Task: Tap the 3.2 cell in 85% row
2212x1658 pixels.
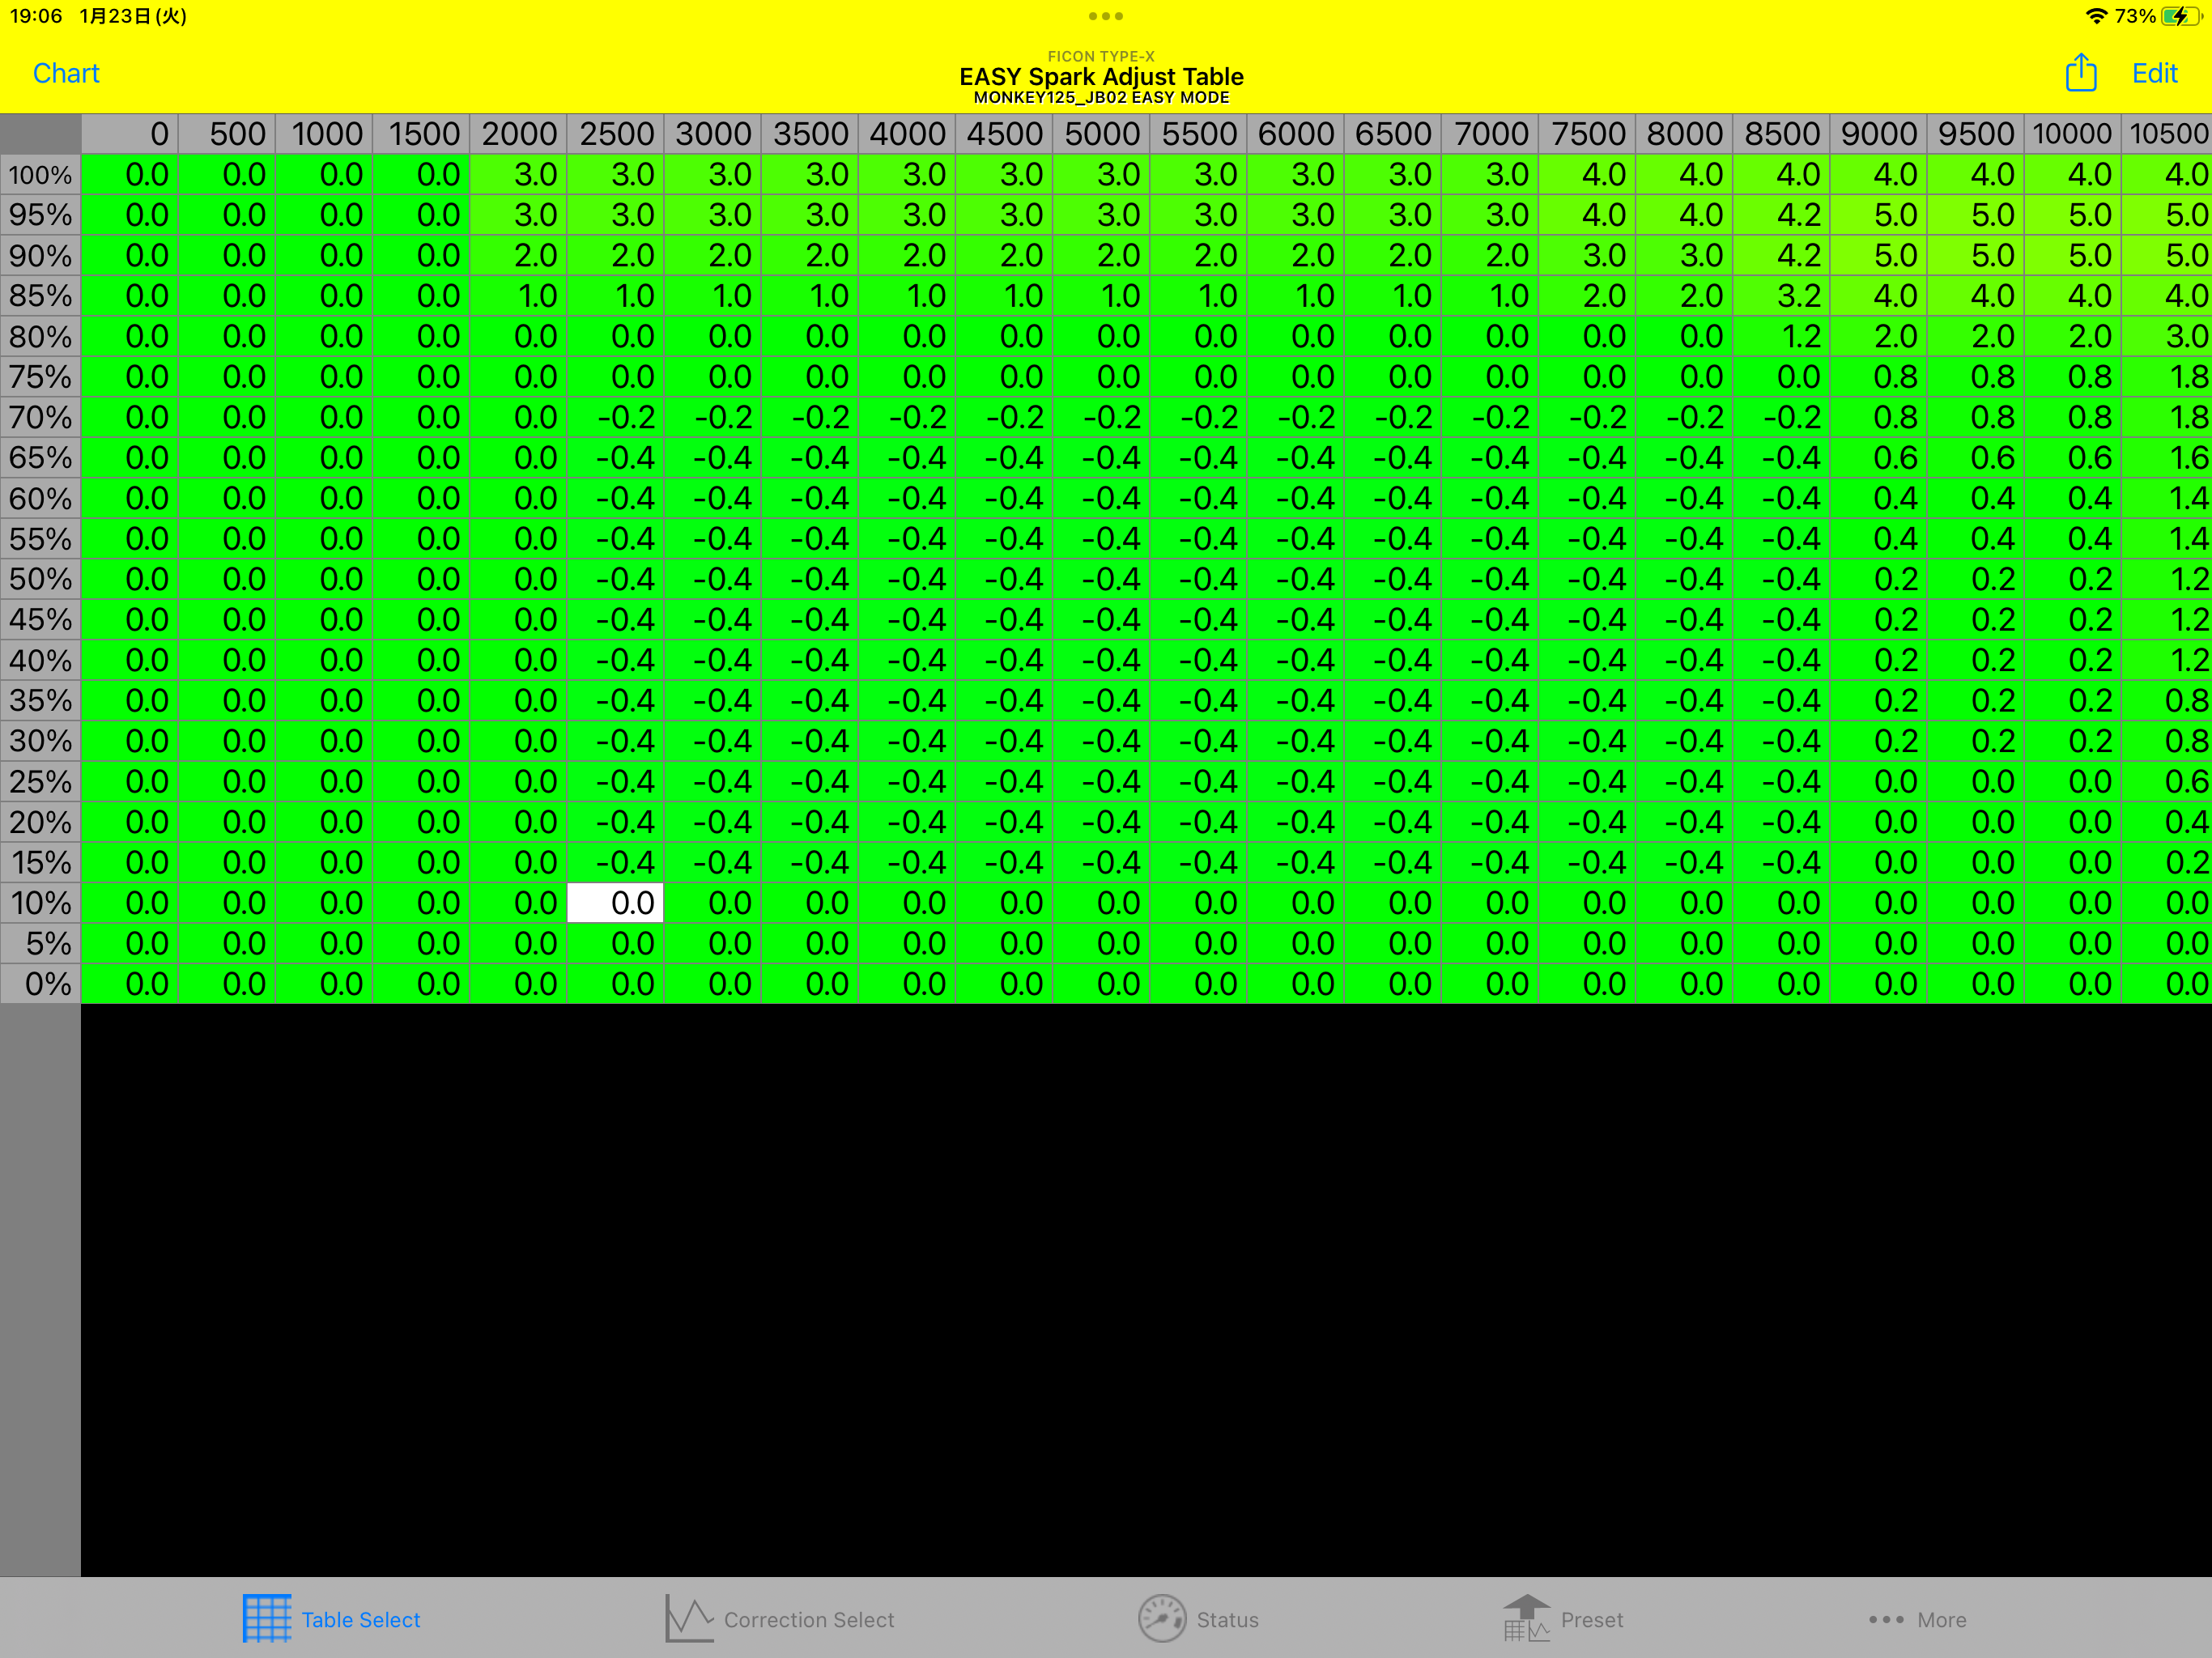Action: pyautogui.click(x=1782, y=296)
